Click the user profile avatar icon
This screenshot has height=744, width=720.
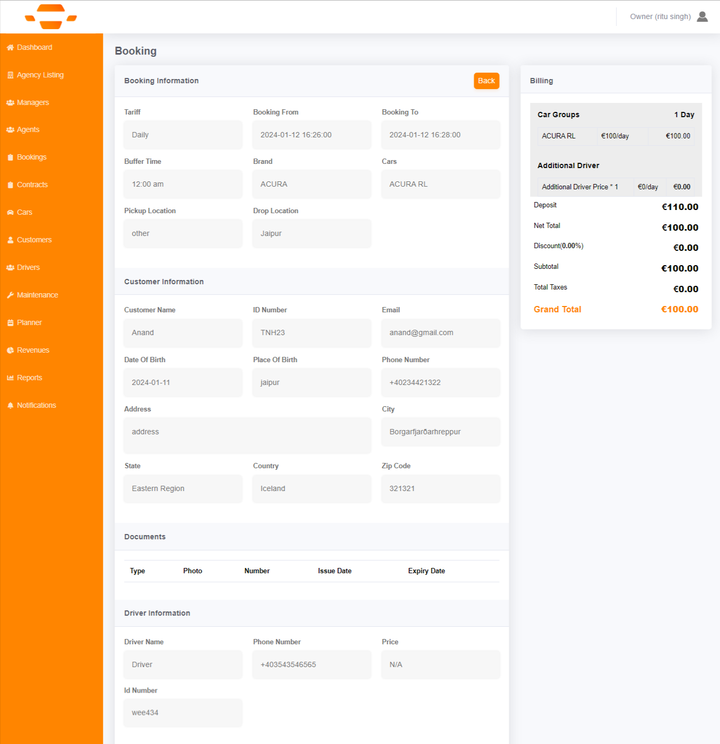tap(702, 16)
